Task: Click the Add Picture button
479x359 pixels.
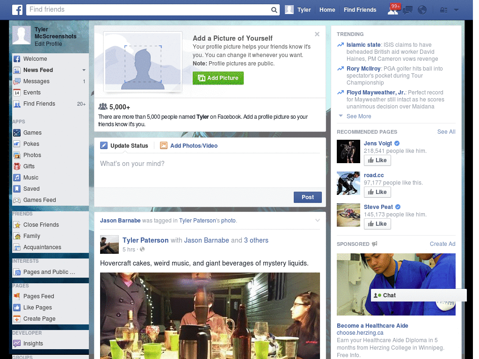Action: click(x=218, y=78)
